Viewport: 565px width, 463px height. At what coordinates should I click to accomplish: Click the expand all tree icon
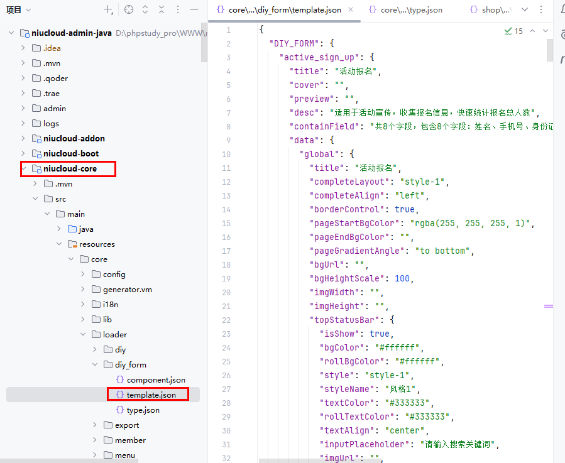pos(145,9)
